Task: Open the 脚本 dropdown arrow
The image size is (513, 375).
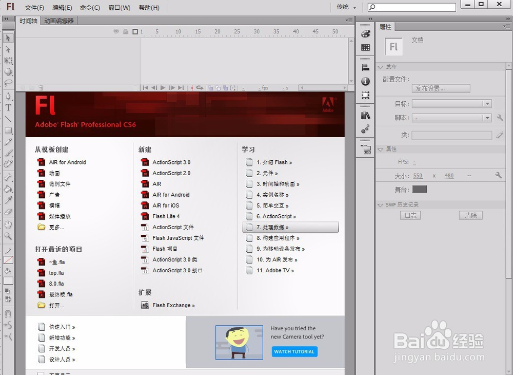Action: click(487, 118)
